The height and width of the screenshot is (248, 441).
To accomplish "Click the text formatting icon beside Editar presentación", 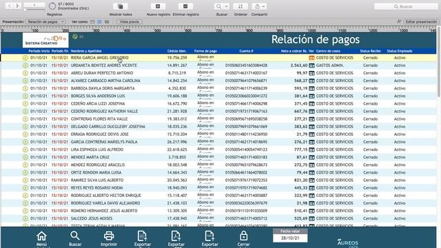I will point(399,21).
